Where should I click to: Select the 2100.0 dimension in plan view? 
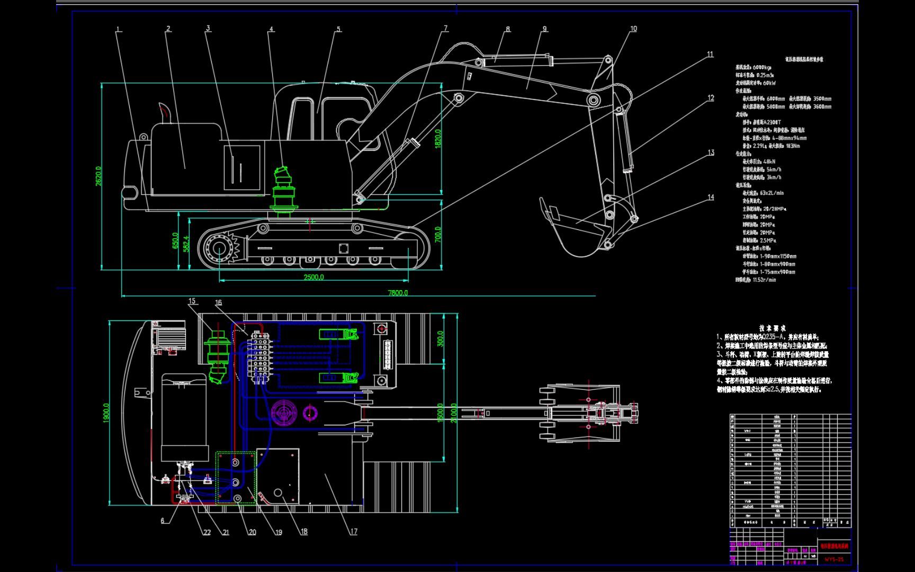(453, 413)
